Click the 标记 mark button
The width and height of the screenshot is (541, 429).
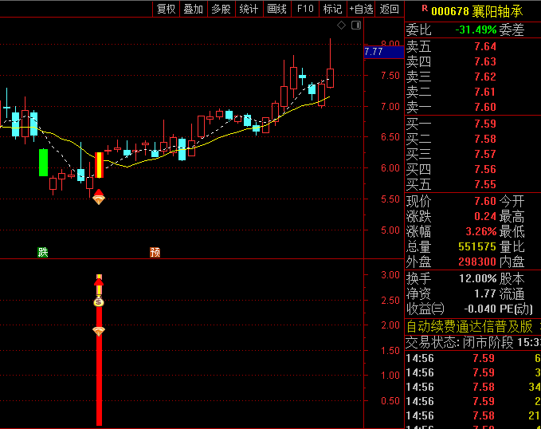click(x=332, y=9)
